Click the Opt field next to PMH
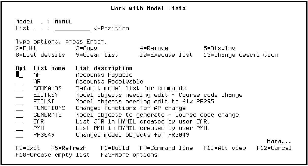Viewport: 308px width, 166px height. (19, 128)
